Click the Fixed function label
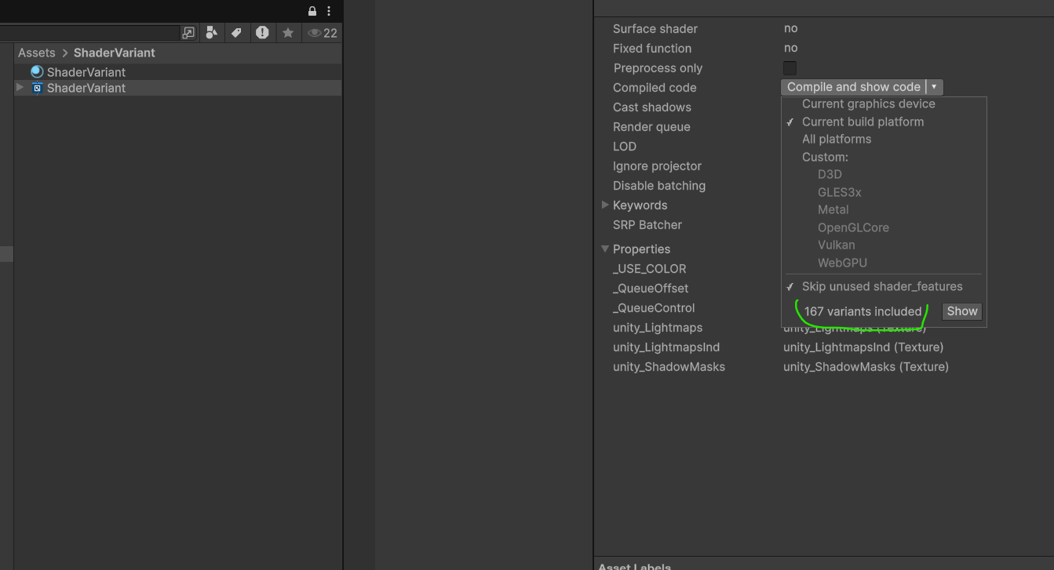 651,49
